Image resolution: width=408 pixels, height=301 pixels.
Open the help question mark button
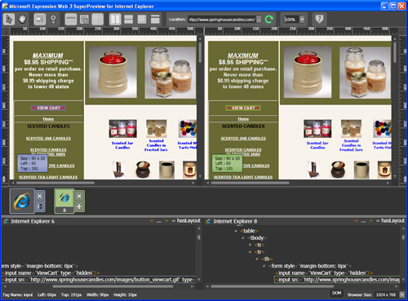[x=319, y=20]
